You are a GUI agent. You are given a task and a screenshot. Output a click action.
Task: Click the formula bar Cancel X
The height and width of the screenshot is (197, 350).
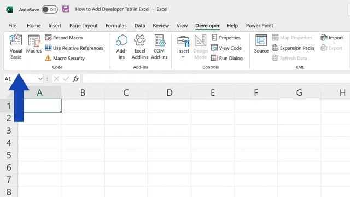56,79
